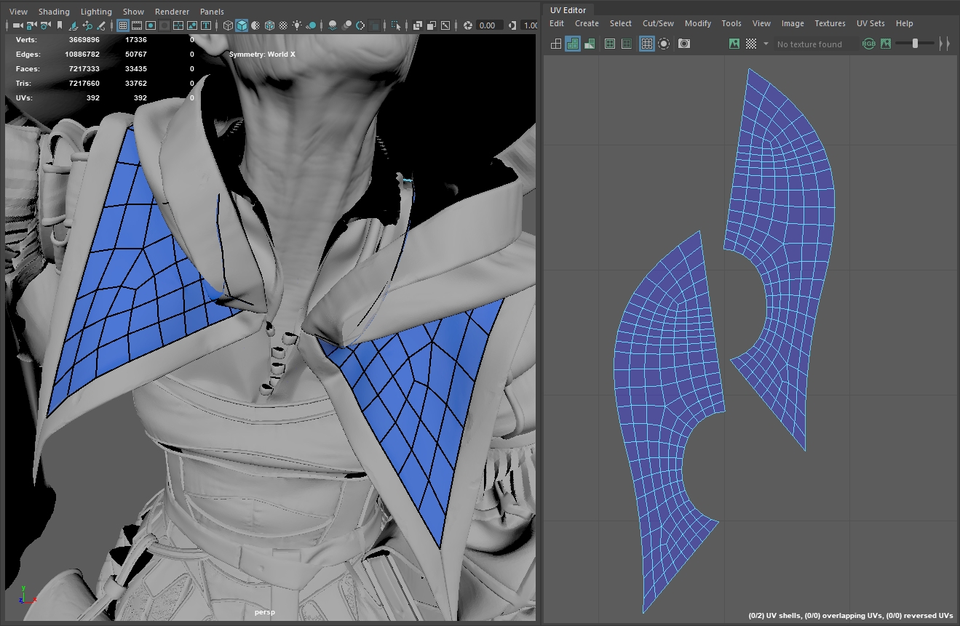Toggle shaded UV shells display

573,44
